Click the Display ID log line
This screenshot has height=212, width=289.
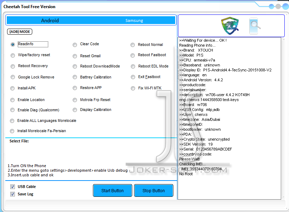[x=225, y=70]
